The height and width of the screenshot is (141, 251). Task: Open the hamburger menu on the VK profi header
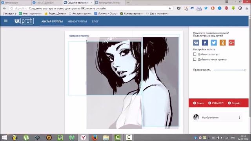6,21
